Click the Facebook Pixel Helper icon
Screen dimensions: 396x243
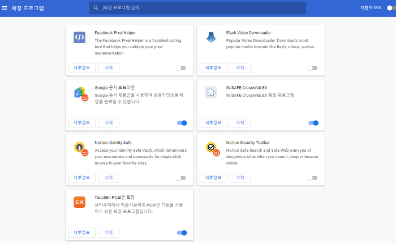pos(79,37)
